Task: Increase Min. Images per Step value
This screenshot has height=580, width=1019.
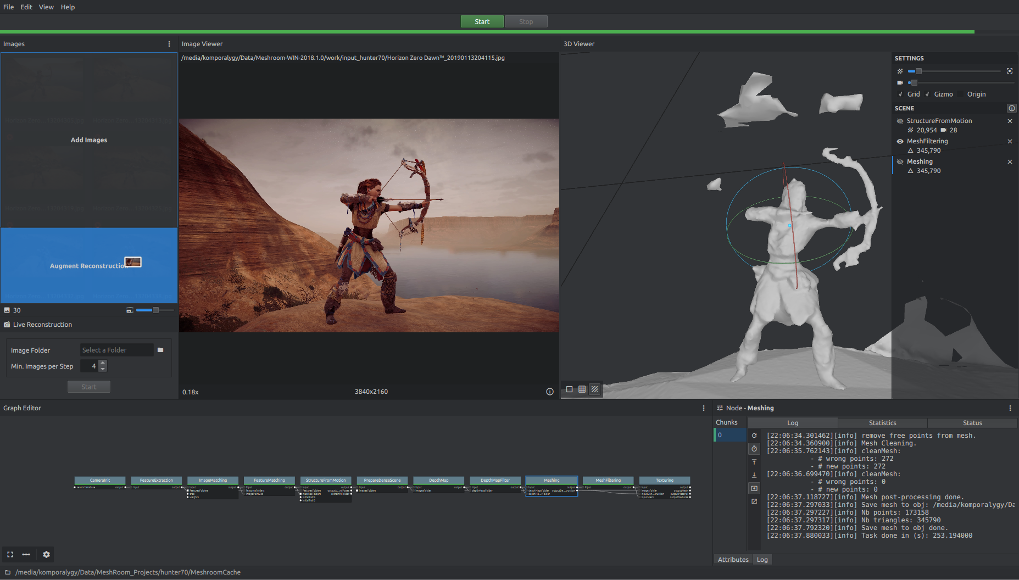Action: (x=103, y=363)
